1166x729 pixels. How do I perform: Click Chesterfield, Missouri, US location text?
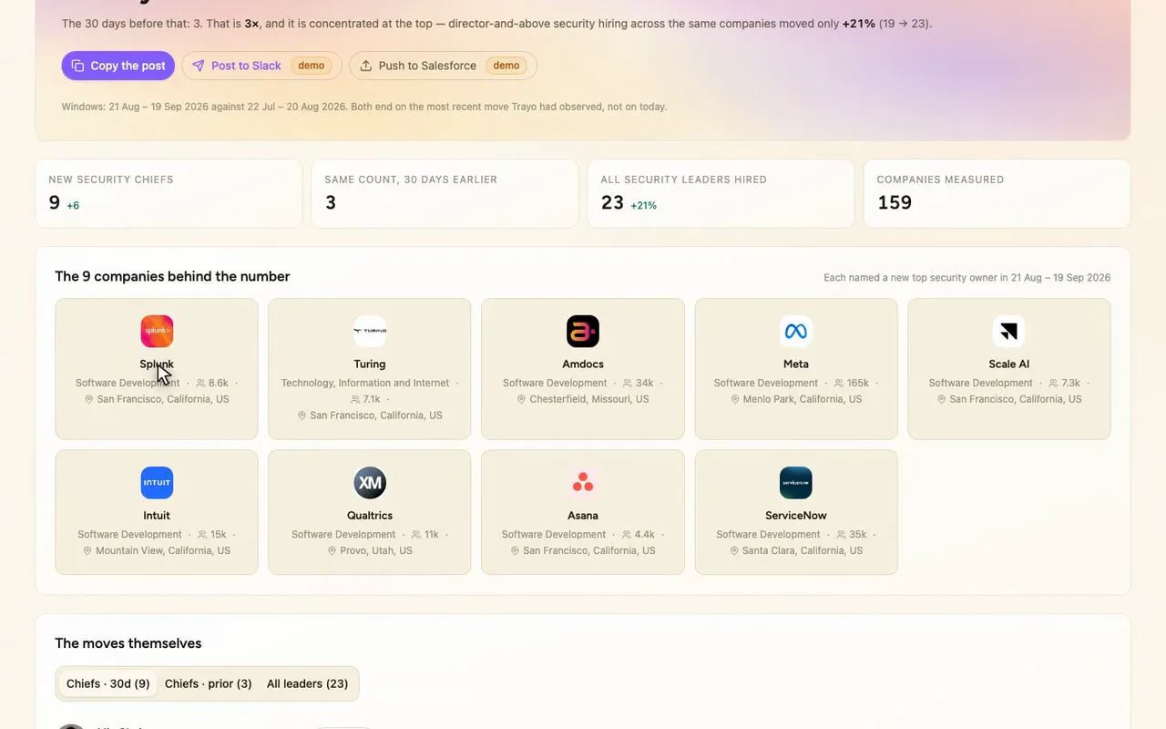[x=589, y=399]
